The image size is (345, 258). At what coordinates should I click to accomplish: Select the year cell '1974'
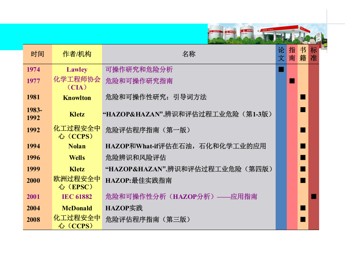pyautogui.click(x=33, y=70)
